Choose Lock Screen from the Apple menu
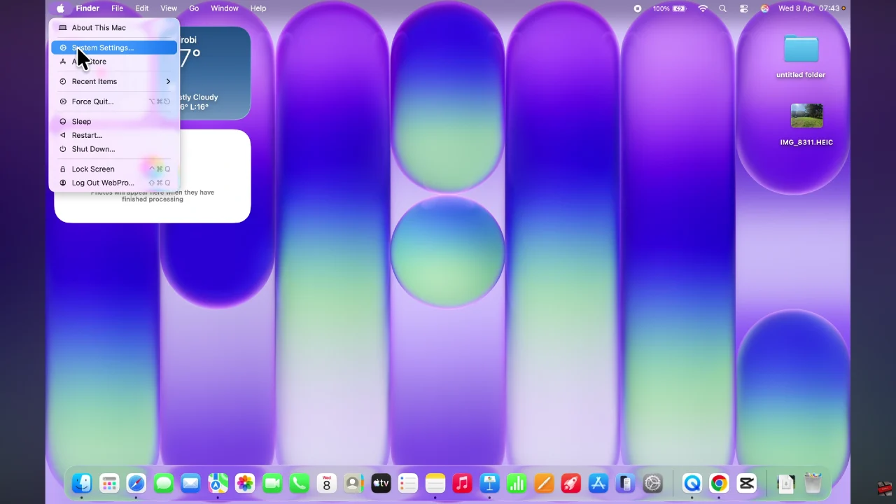896x504 pixels. [93, 169]
